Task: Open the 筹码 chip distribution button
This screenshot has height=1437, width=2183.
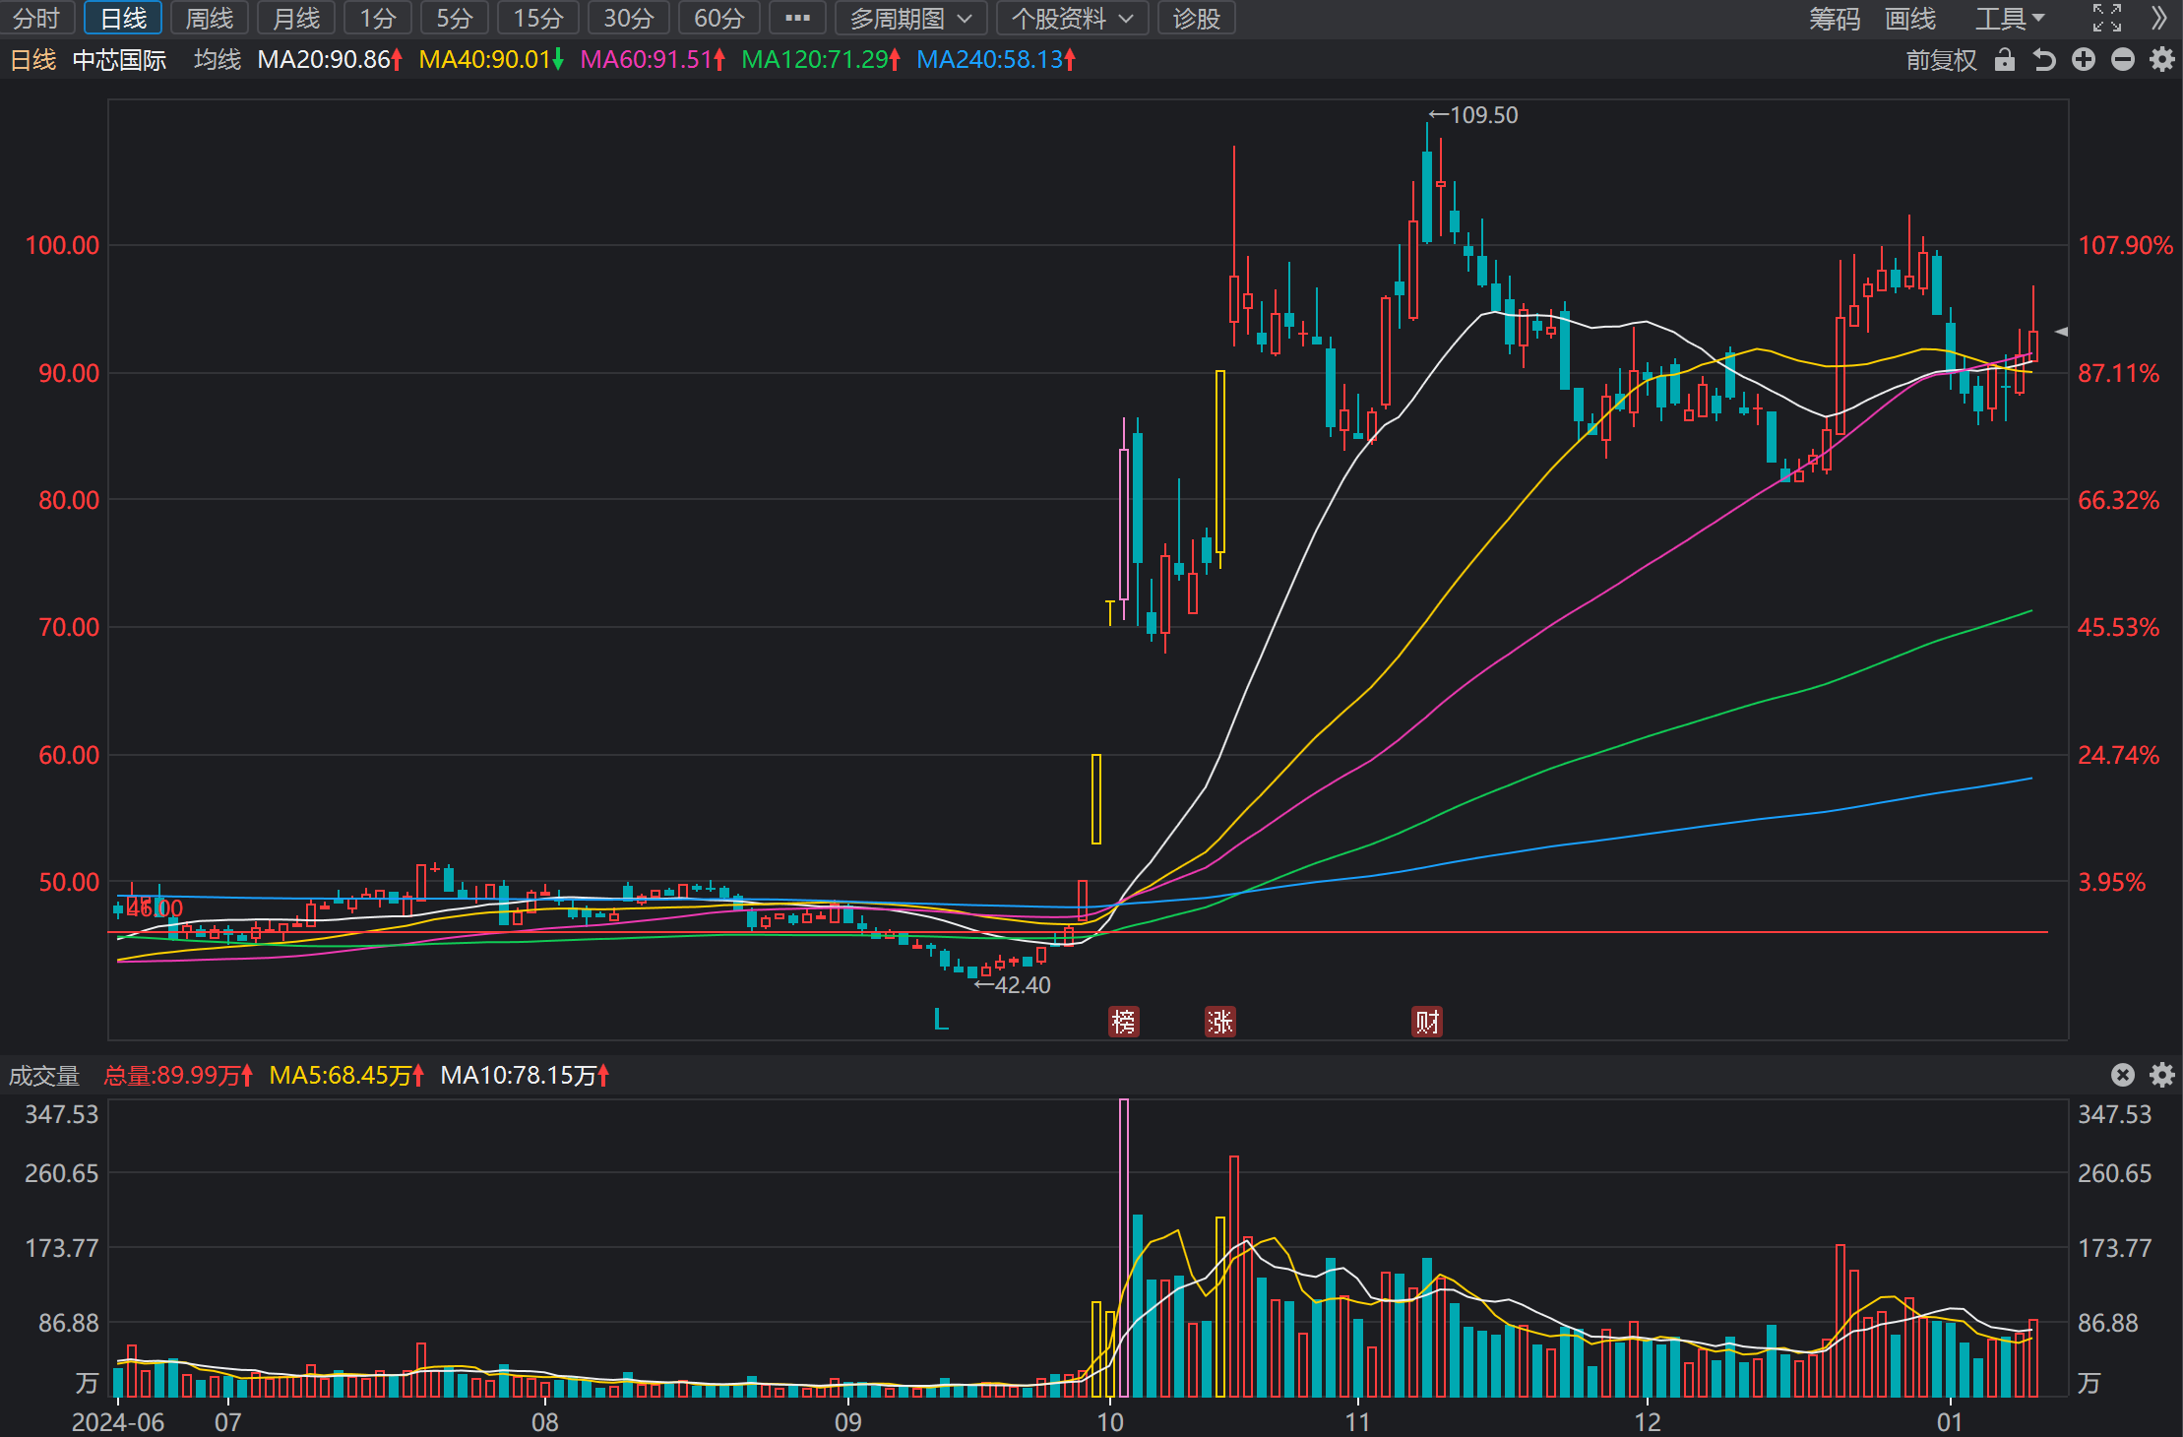Action: (1835, 18)
